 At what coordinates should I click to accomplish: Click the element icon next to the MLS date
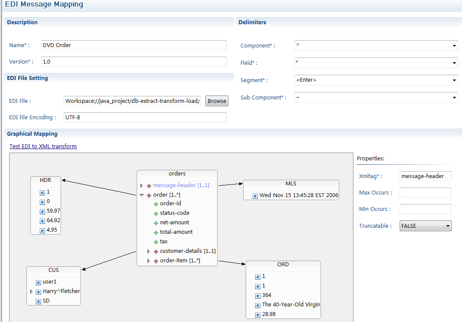tap(255, 196)
